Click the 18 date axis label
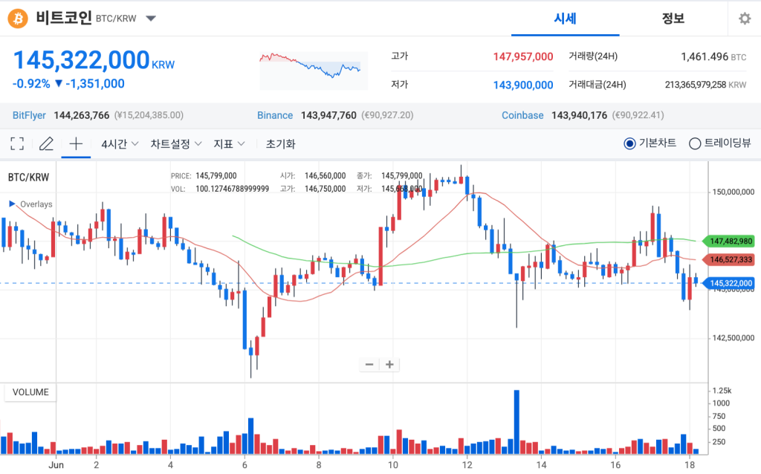Viewport: 761px width, 474px height. coord(690,465)
